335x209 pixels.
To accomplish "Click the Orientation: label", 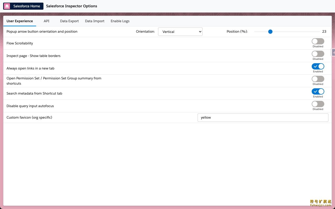I will coord(145,32).
